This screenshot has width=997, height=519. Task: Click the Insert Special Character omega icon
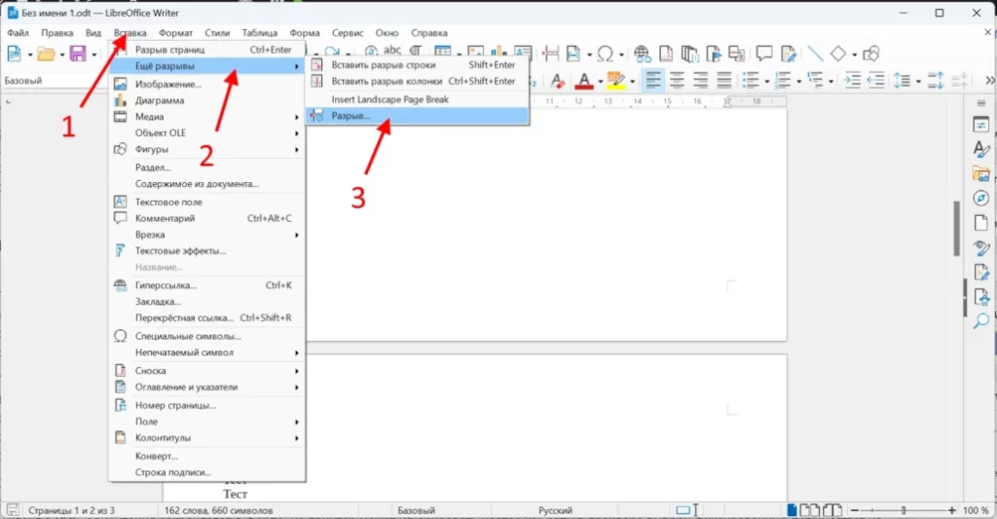coord(606,55)
